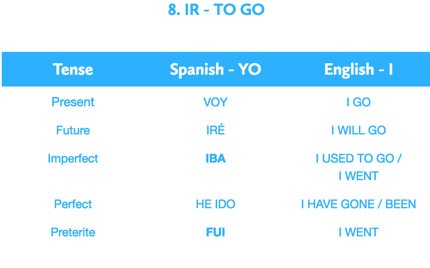
Task: Select the Spanish word "VOY"
Action: [215, 102]
